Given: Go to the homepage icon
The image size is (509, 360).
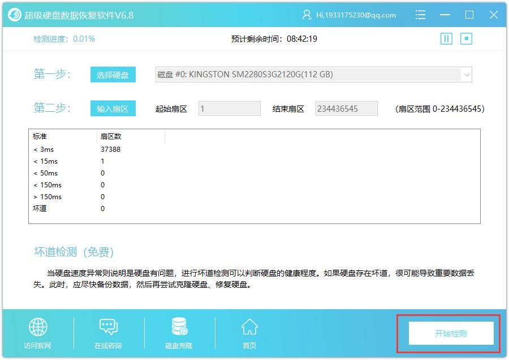Looking at the screenshot, I should (x=249, y=332).
